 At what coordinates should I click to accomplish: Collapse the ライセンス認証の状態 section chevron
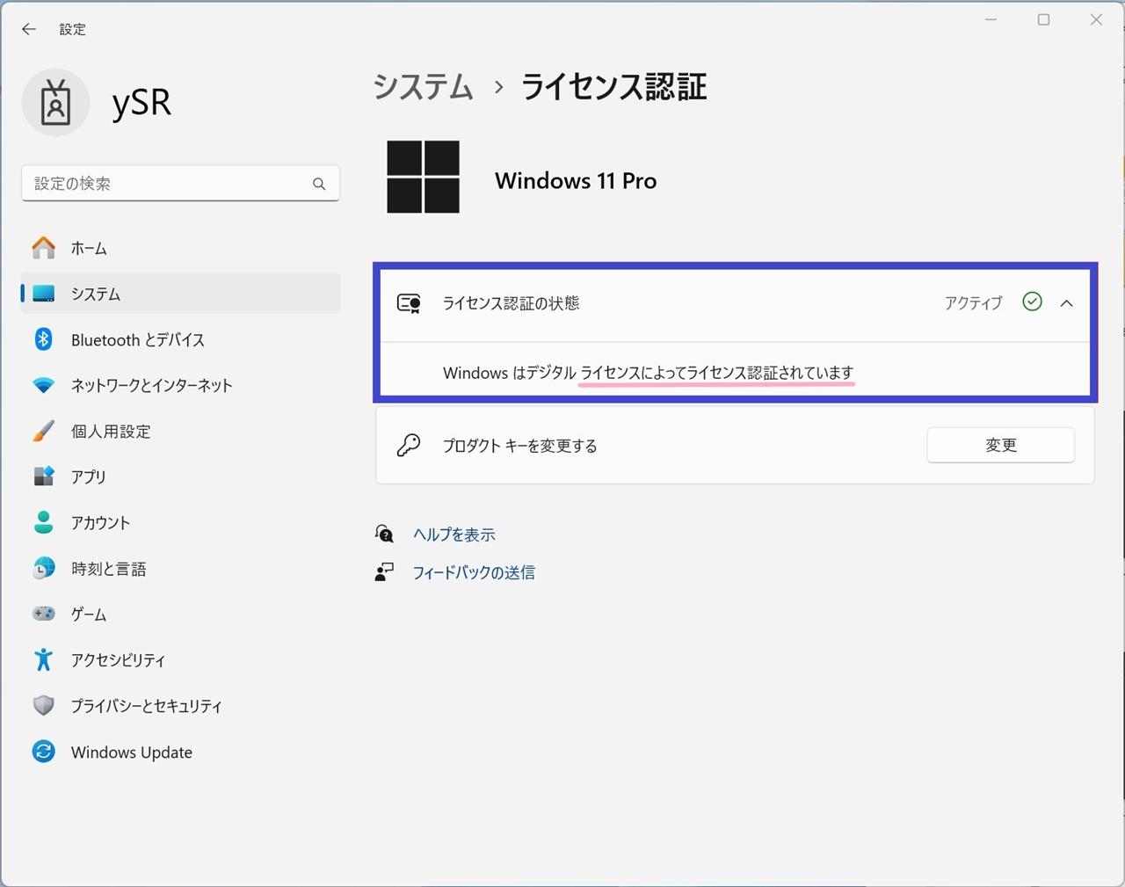tap(1066, 303)
